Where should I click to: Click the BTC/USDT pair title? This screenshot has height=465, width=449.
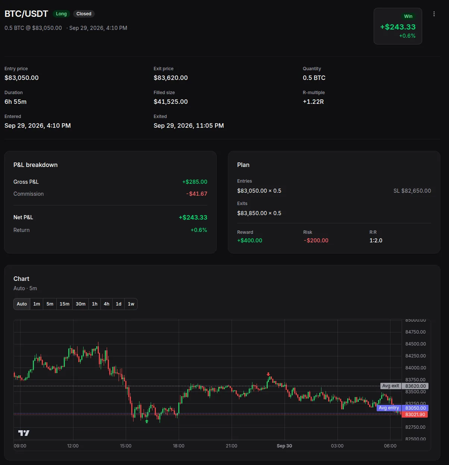[26, 14]
